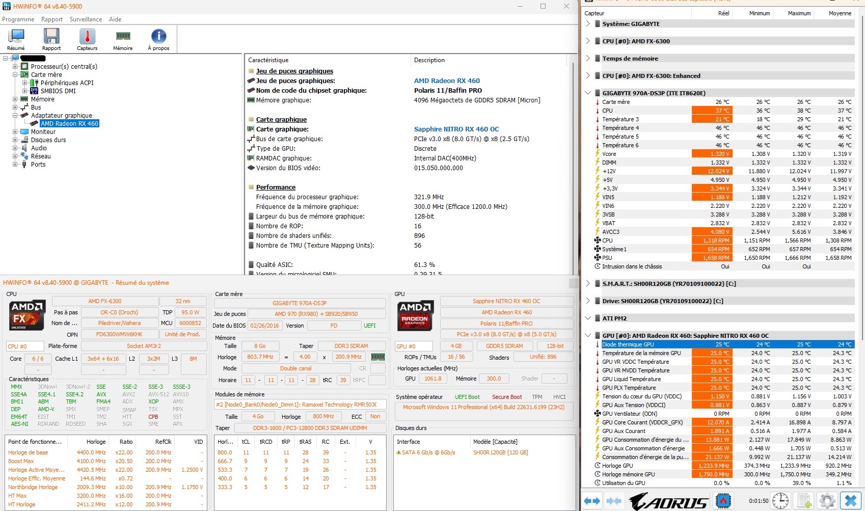Open the Résumé summary toolbar icon
Screen dimensions: 865x511
click(16, 39)
